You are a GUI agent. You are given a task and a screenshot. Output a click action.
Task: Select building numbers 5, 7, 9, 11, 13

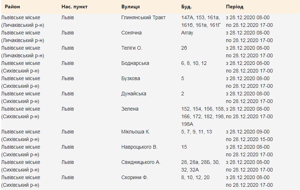pos(196,132)
